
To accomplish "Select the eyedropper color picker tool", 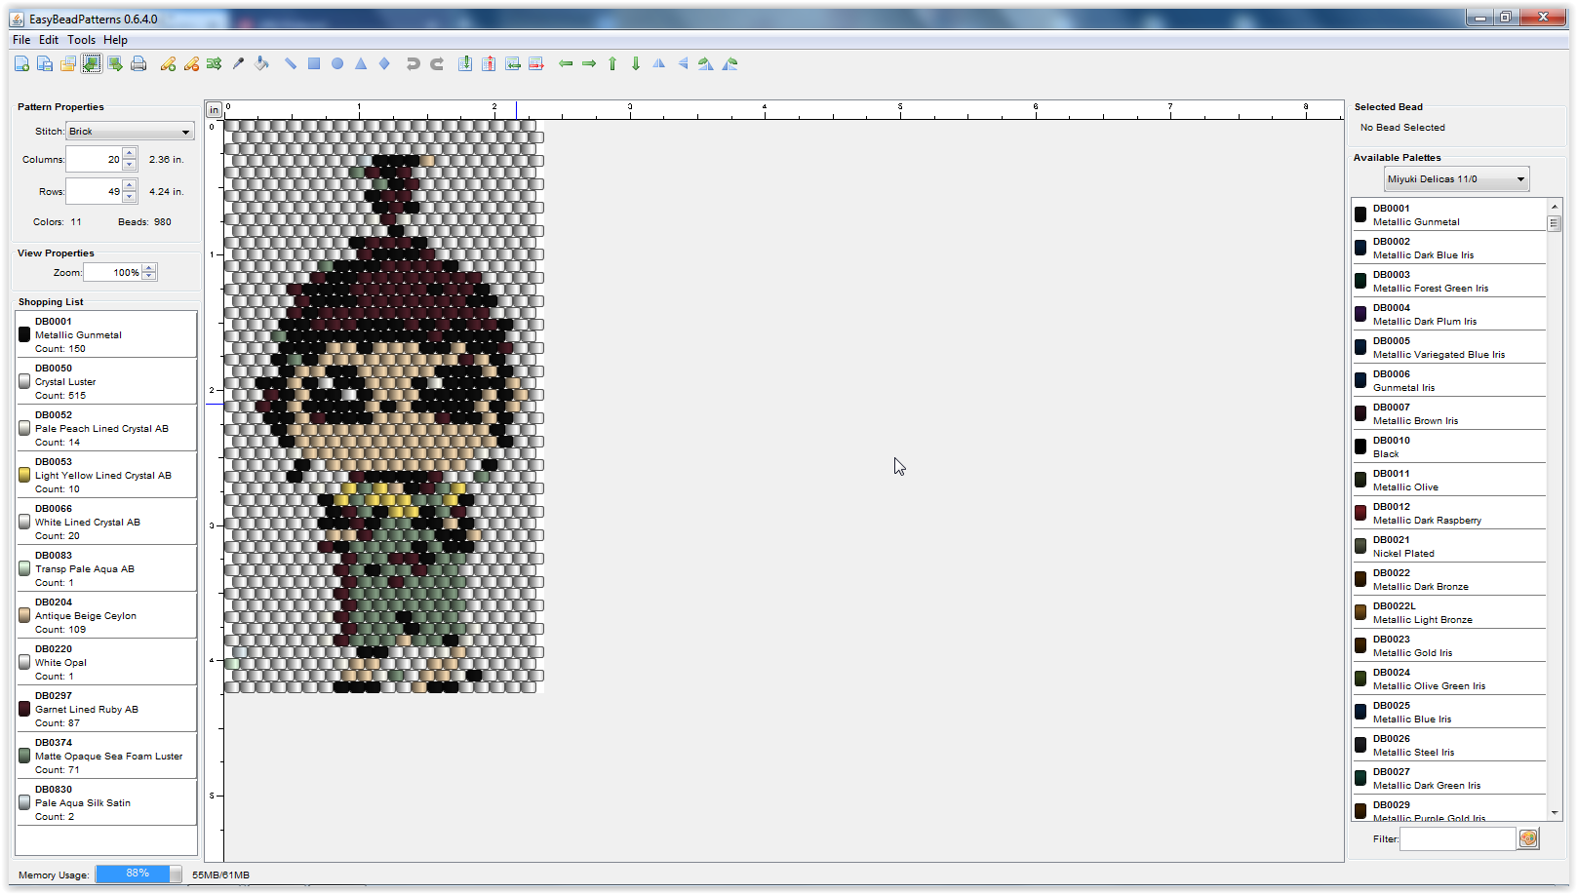I will tap(238, 64).
